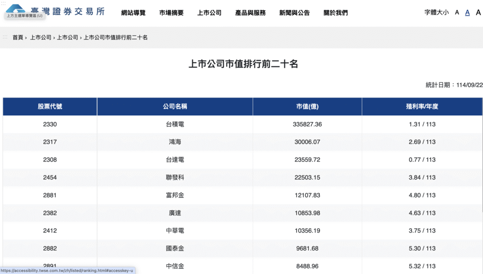Viewport: 483px width, 274px height.
Task: Select the small font size A
Action: (x=456, y=12)
